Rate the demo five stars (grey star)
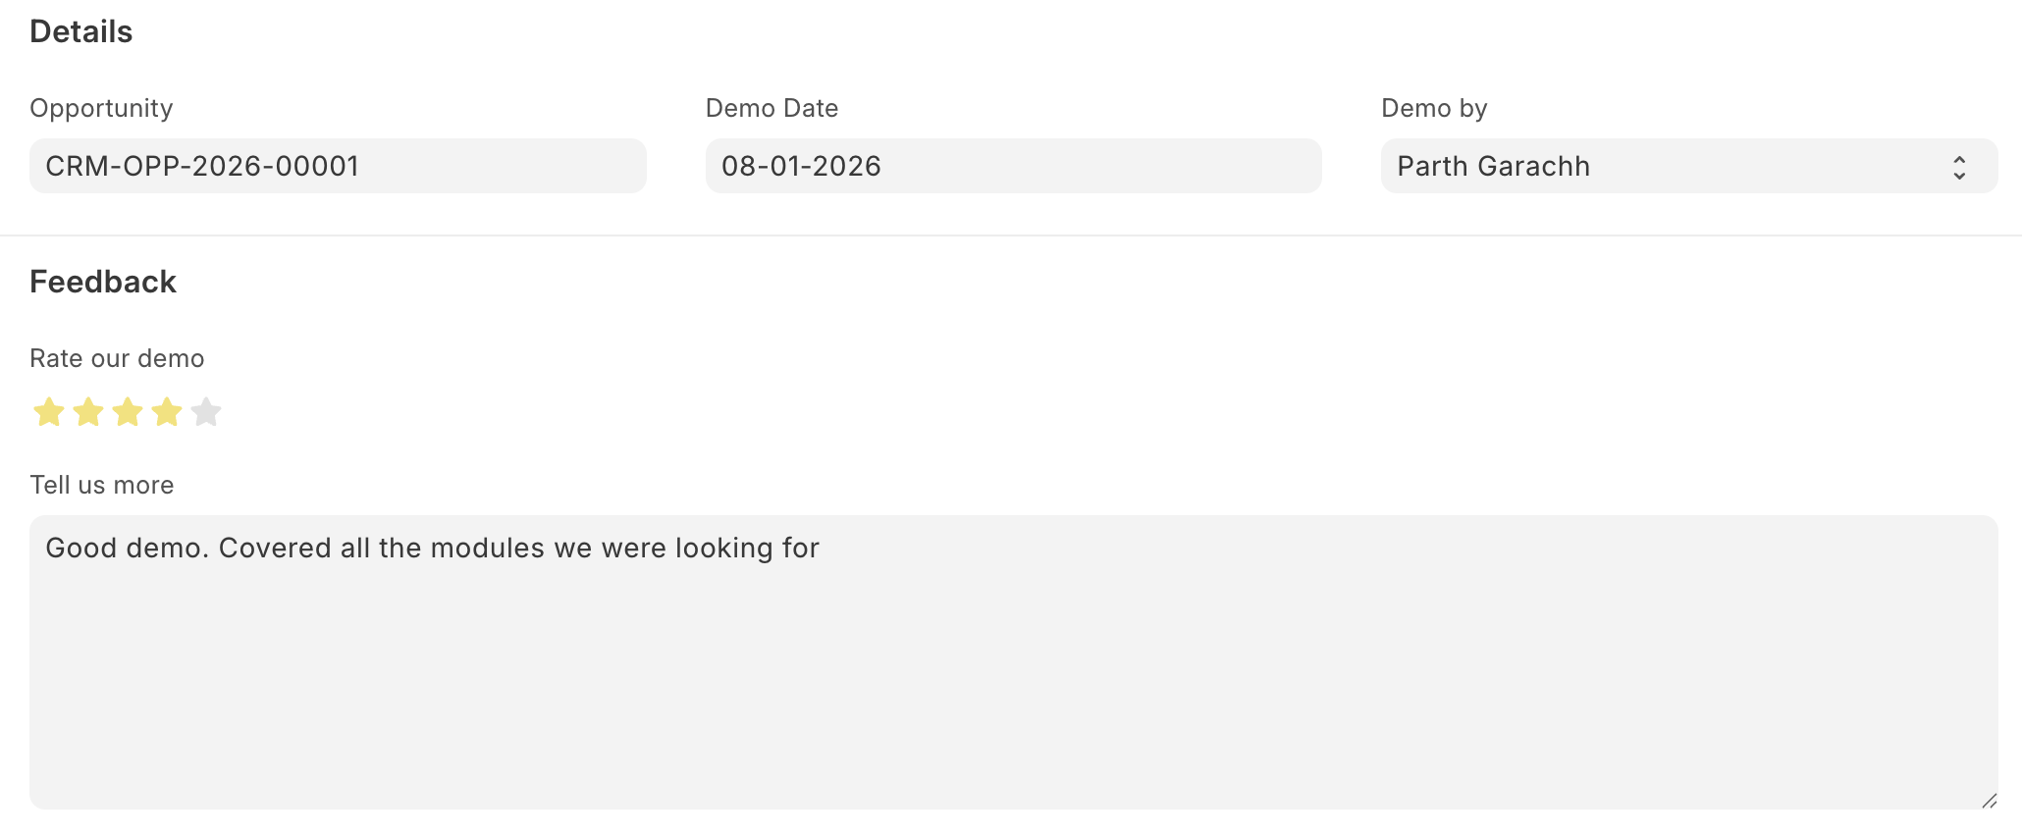 (206, 412)
